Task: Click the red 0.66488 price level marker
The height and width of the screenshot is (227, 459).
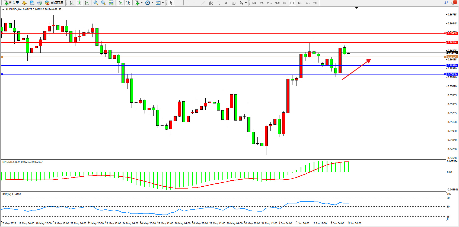Action: [452, 33]
